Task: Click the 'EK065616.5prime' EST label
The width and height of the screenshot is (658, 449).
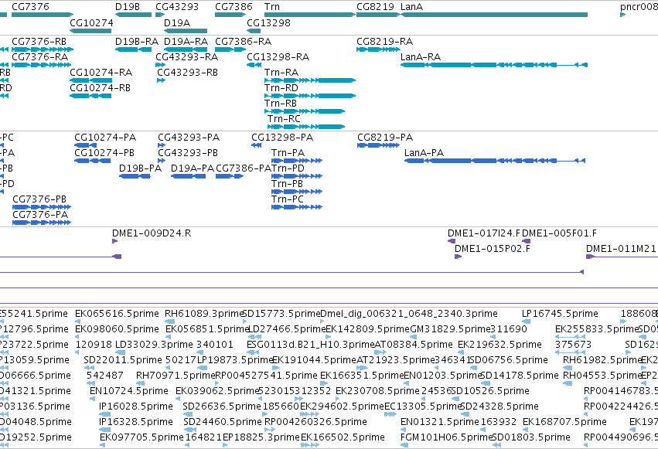Action: 117,314
